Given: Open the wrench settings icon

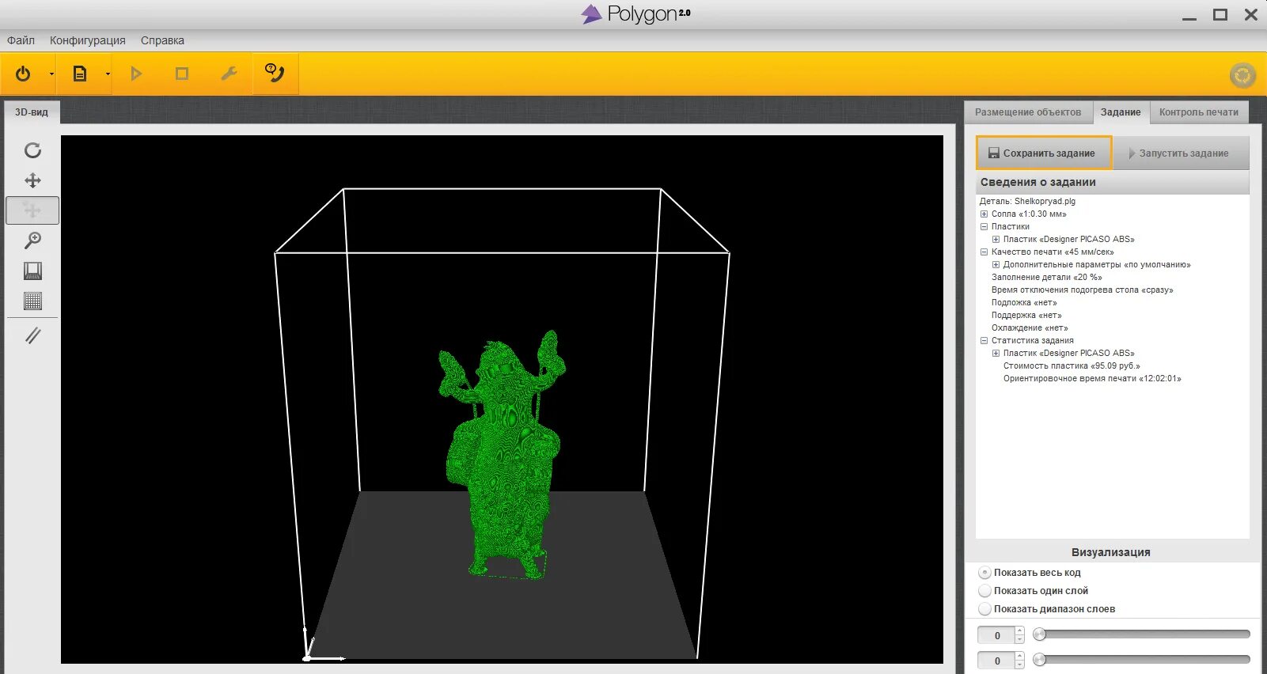Looking at the screenshot, I should tap(229, 74).
